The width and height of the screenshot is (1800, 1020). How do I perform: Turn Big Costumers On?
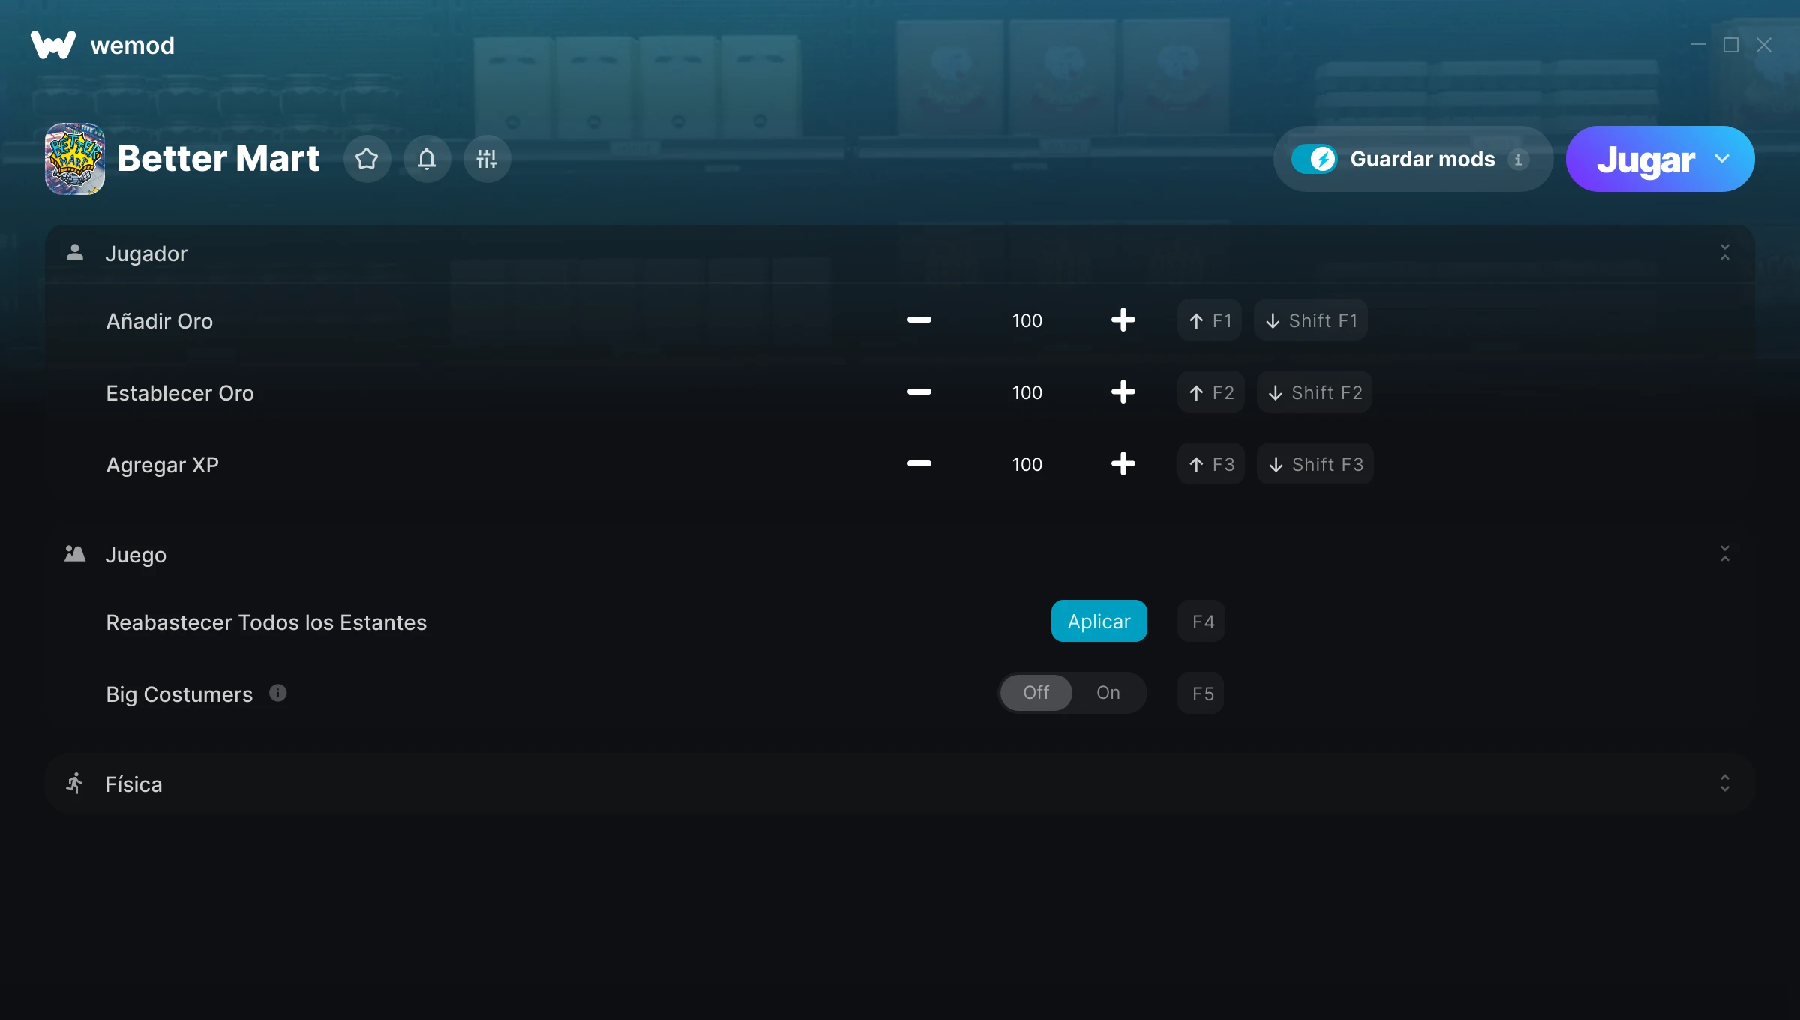[1108, 693]
